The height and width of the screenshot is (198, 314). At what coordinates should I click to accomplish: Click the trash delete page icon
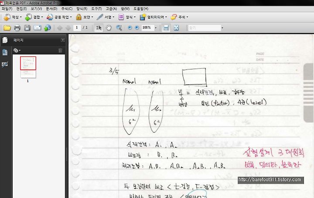pyautogui.click(x=60, y=50)
